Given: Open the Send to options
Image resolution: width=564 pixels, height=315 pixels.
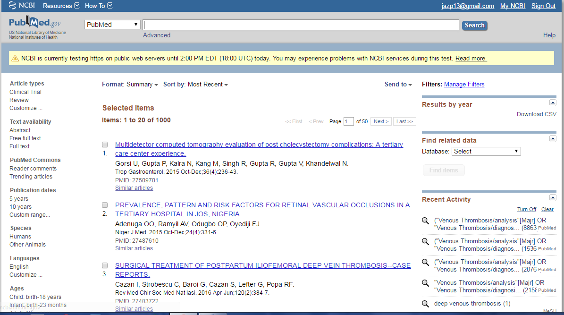Looking at the screenshot, I should tap(397, 84).
